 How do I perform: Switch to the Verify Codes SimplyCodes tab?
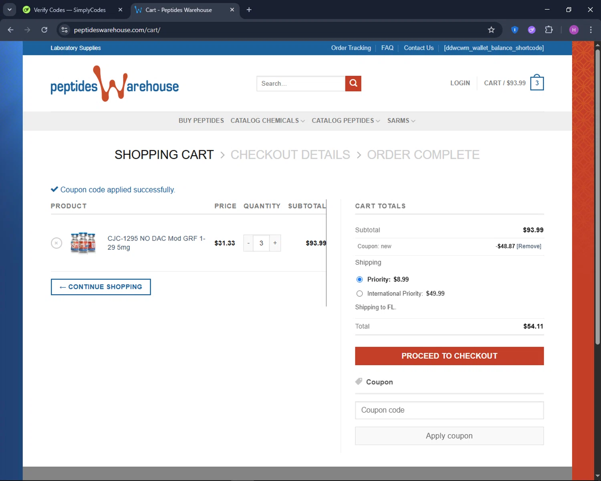click(x=70, y=10)
